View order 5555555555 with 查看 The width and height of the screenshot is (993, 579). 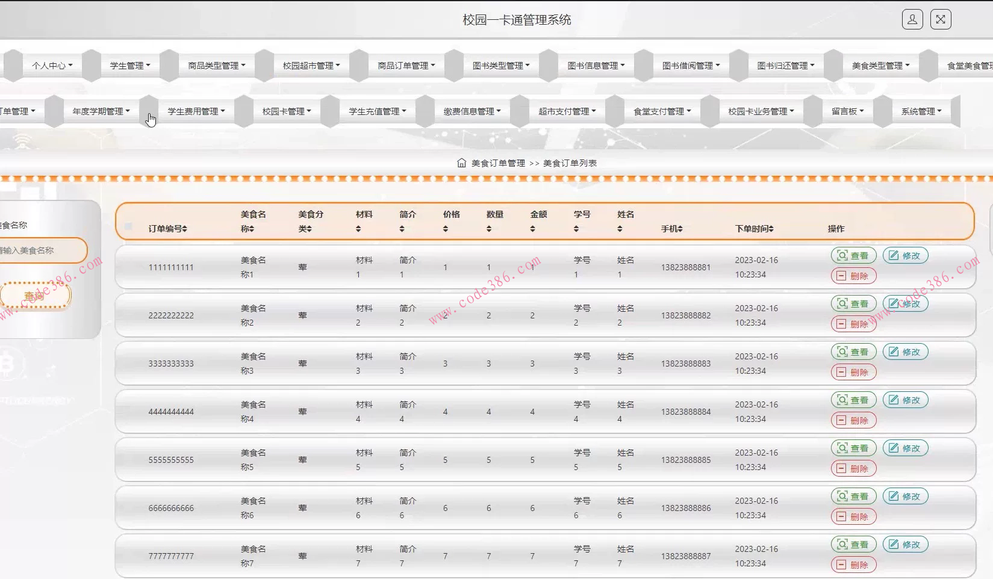pyautogui.click(x=853, y=448)
